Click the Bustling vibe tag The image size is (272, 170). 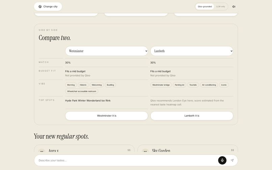point(110,85)
